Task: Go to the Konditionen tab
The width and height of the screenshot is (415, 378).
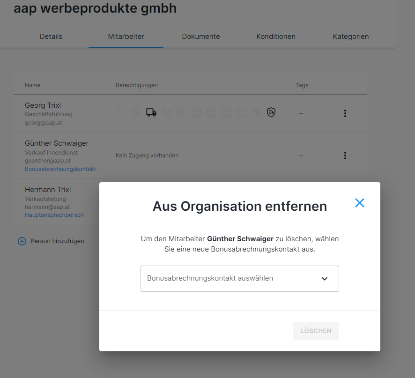Action: click(x=275, y=37)
